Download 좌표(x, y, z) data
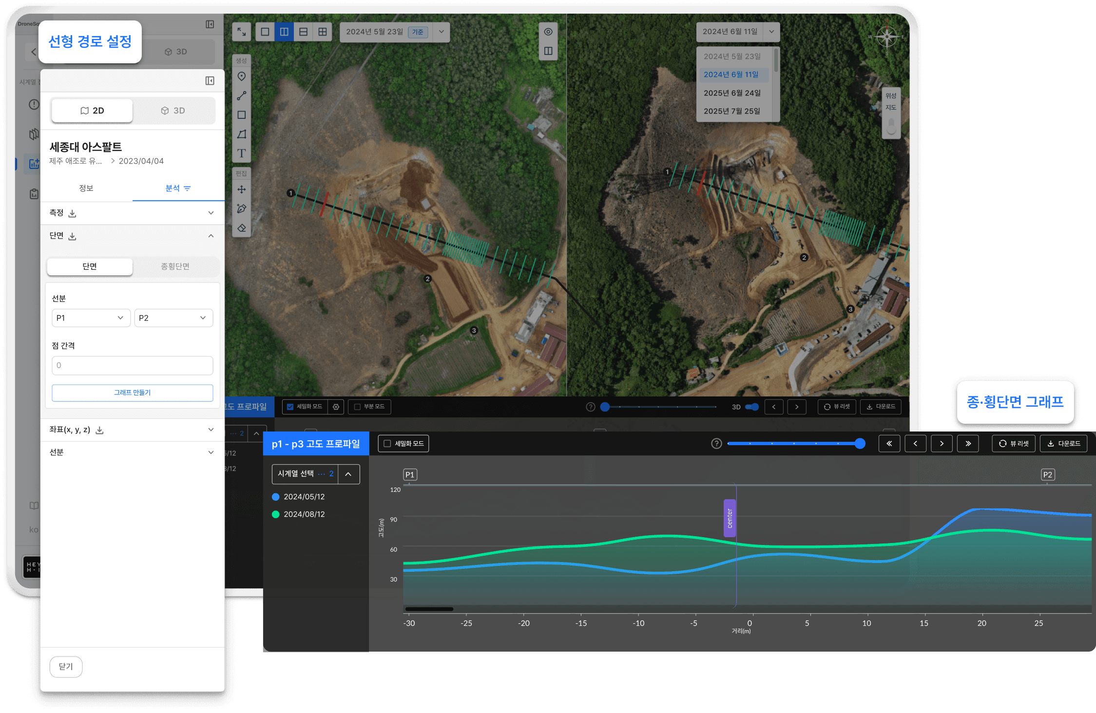This screenshot has height=713, width=1096. [x=99, y=430]
